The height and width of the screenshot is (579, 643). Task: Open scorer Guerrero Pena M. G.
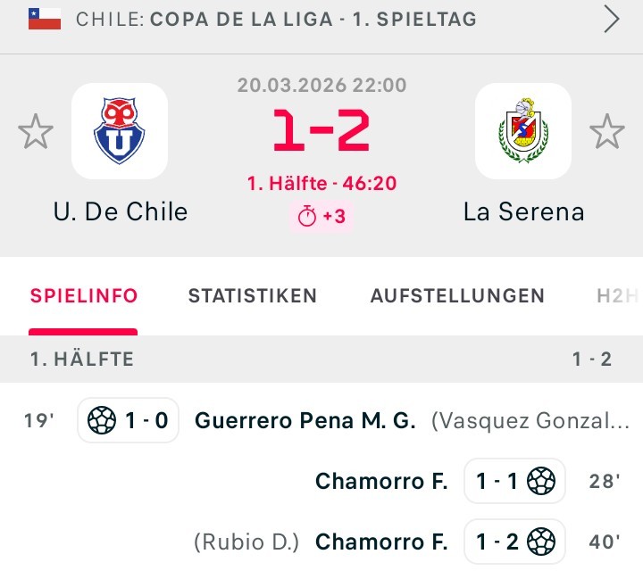click(305, 420)
